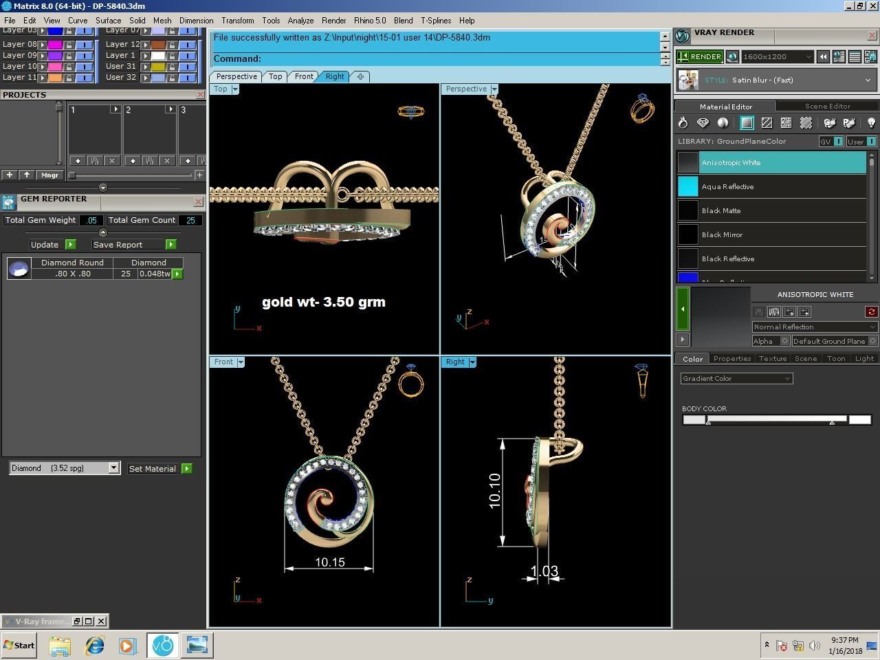Image resolution: width=880 pixels, height=660 pixels.
Task: Toggle the Alpha radio option
Action: coord(784,341)
